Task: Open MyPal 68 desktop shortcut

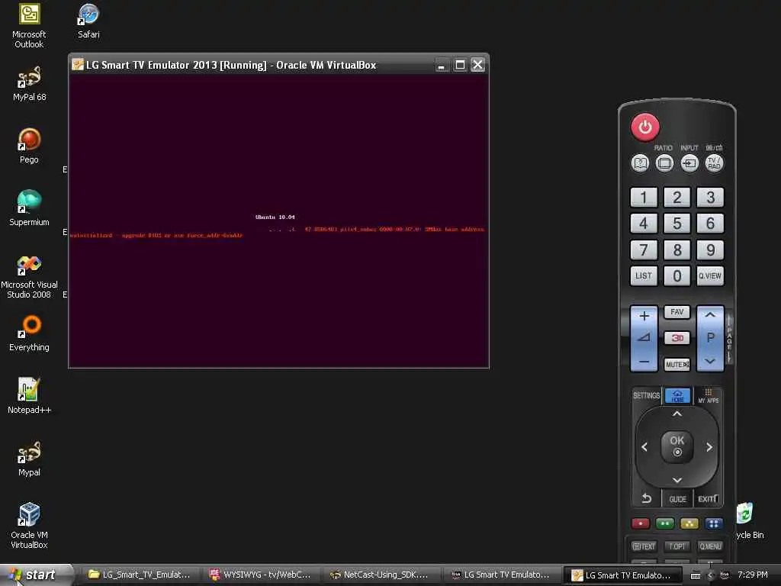Action: coord(29,84)
